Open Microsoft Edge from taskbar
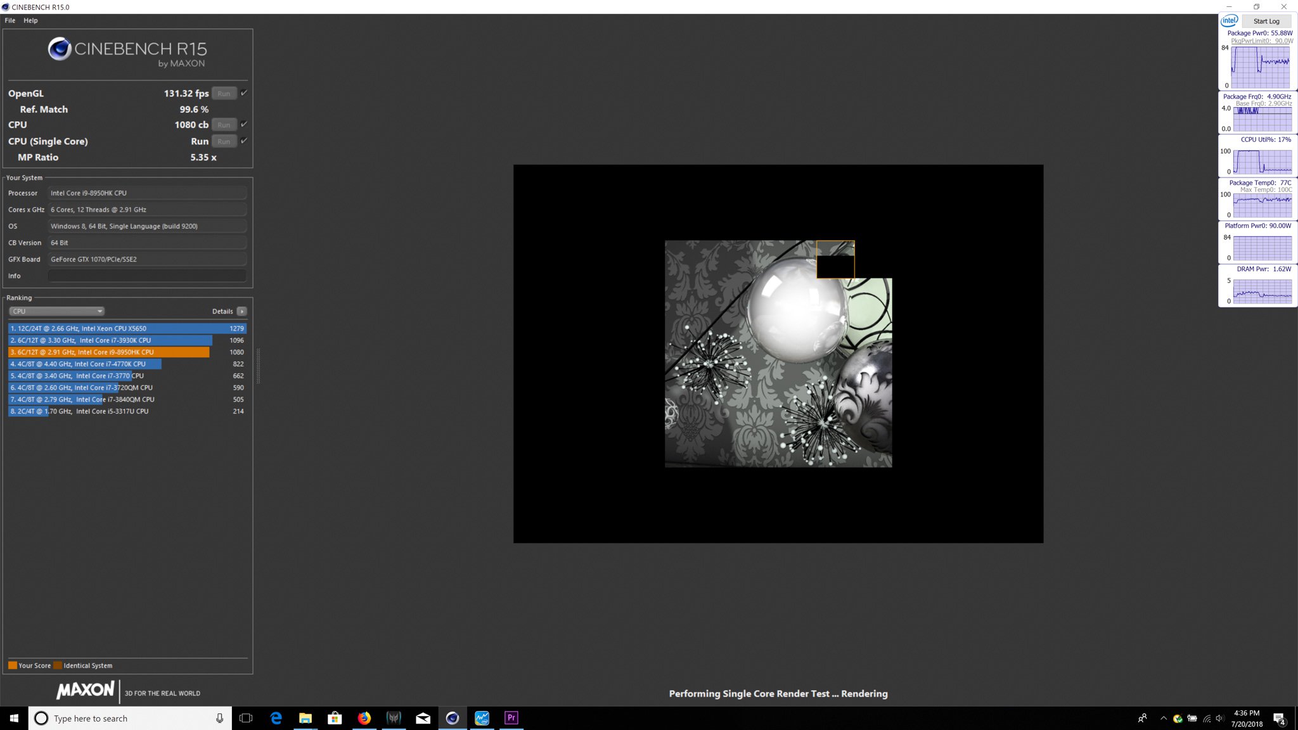The image size is (1298, 730). (276, 718)
